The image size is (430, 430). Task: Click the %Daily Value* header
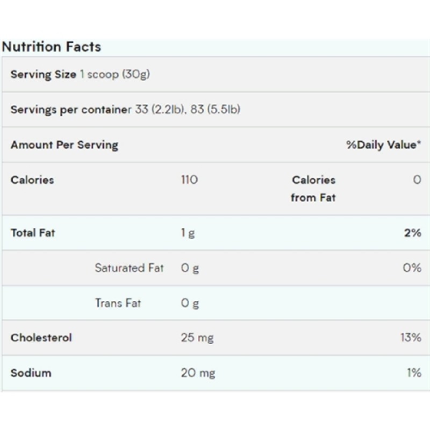tap(383, 145)
